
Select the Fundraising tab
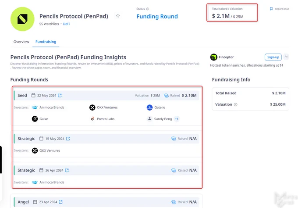click(46, 42)
